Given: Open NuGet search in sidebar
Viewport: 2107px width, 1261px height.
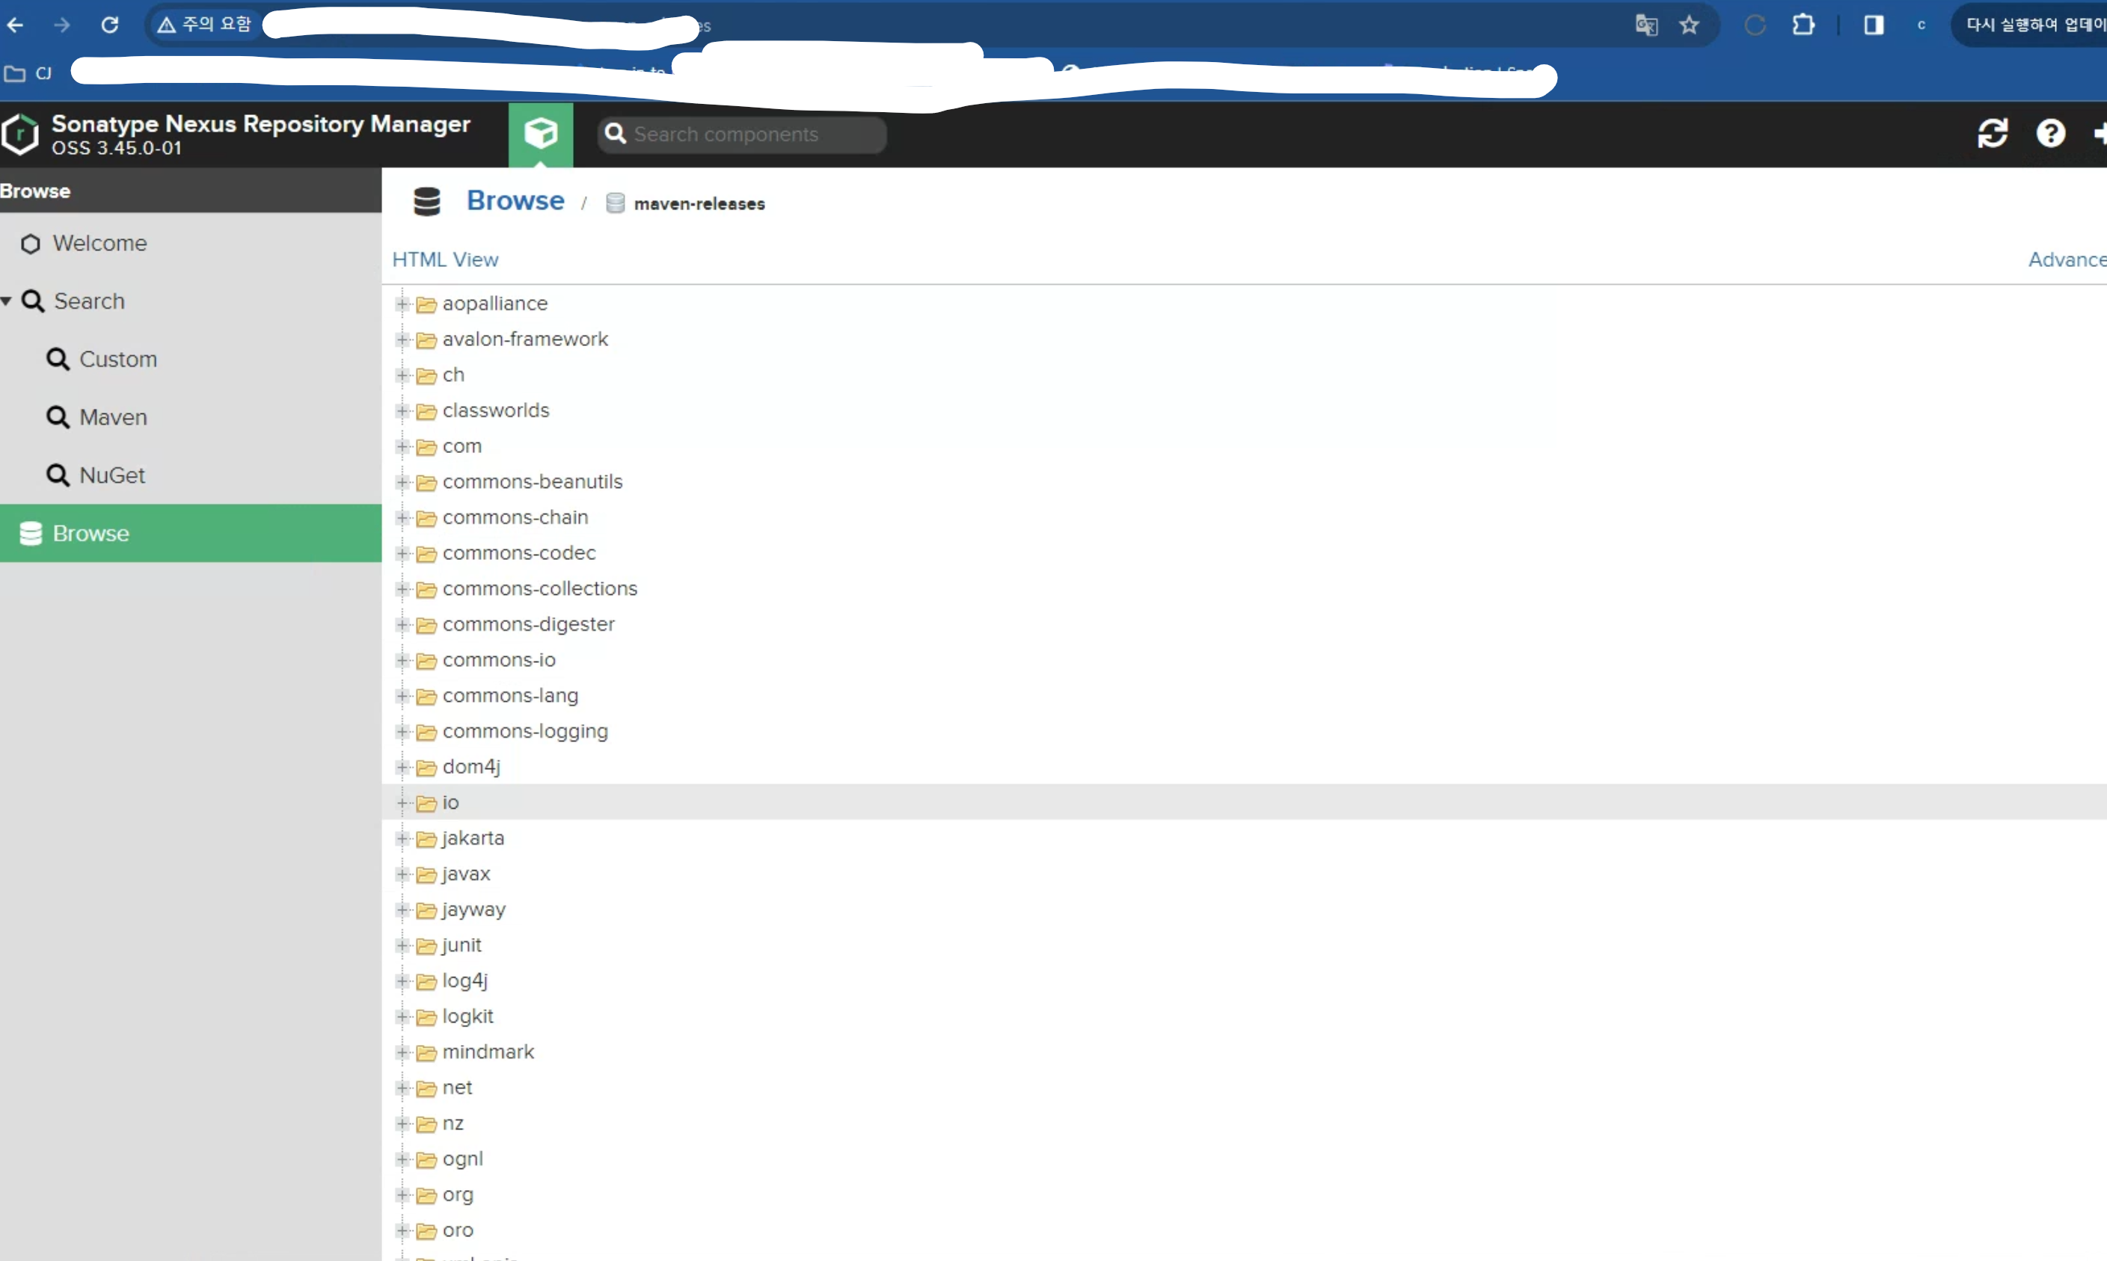Looking at the screenshot, I should click(x=111, y=475).
